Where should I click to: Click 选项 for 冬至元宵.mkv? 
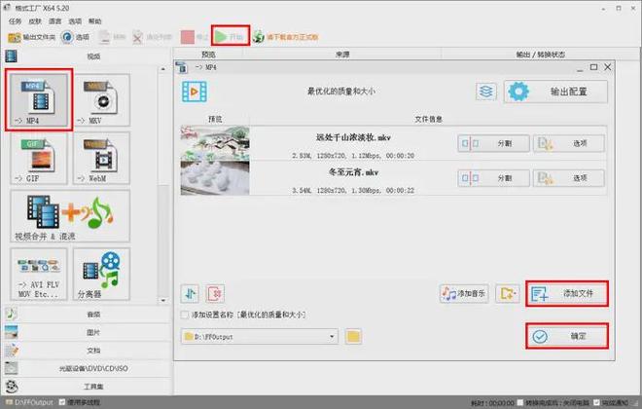(x=569, y=178)
